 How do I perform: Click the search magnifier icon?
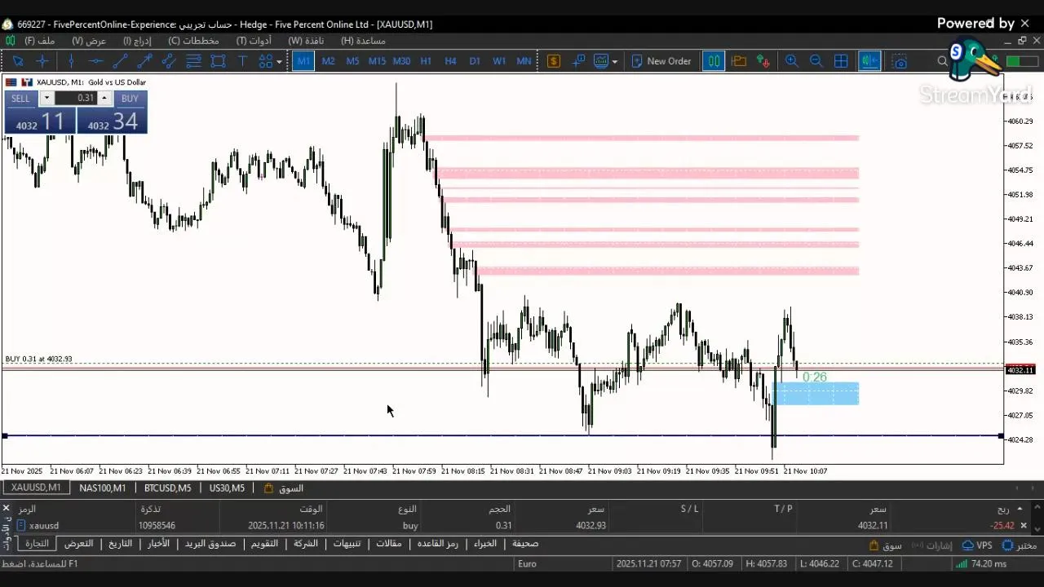pos(942,61)
